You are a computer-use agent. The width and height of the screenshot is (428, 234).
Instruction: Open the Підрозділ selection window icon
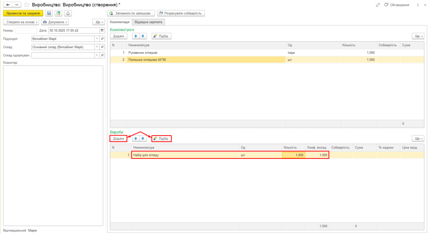[102, 39]
